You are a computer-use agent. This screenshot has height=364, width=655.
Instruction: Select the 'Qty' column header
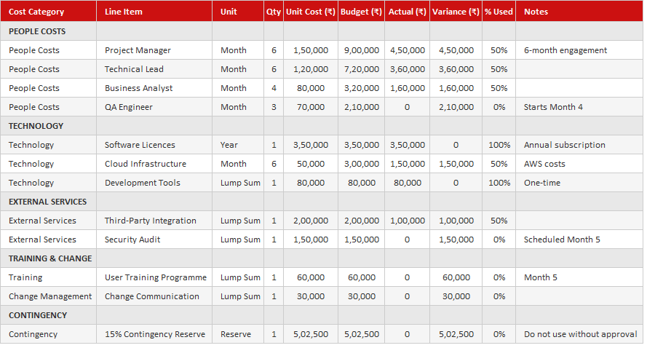[x=274, y=12]
